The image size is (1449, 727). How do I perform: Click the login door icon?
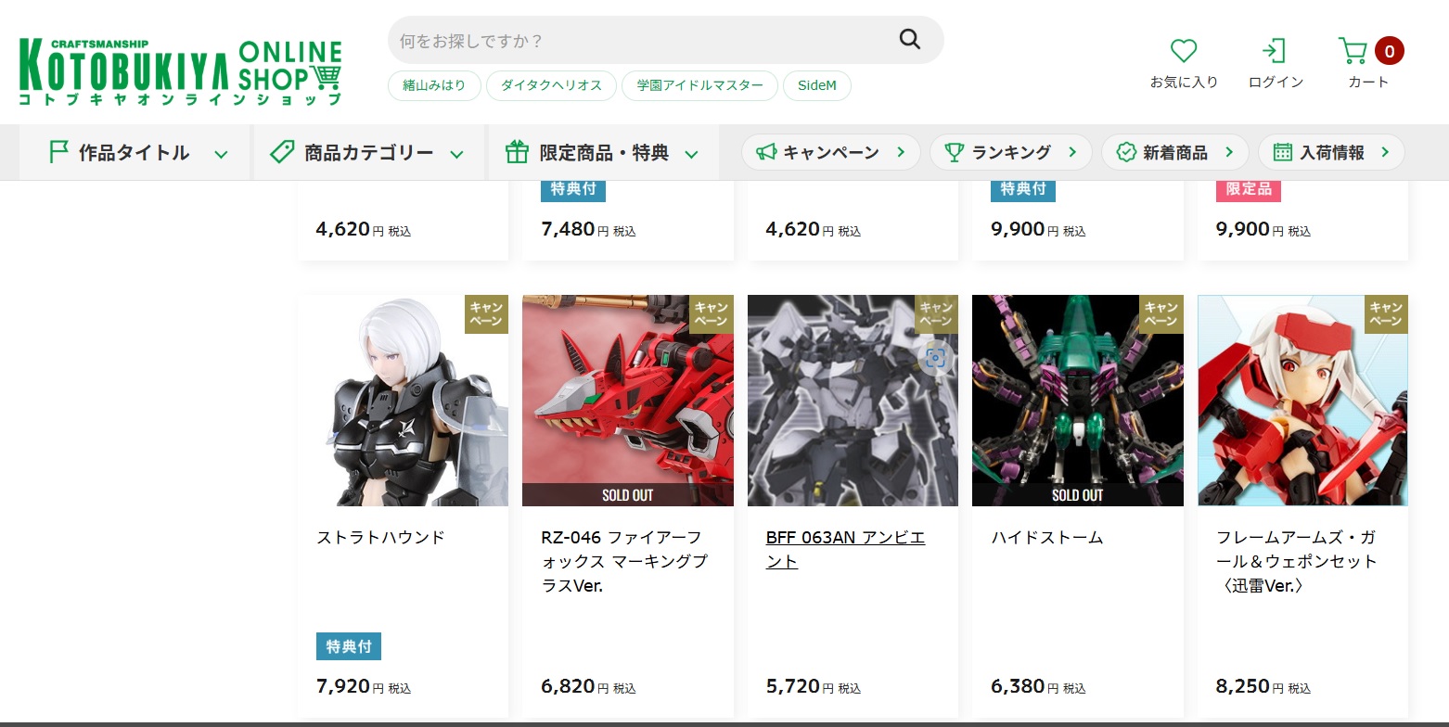pyautogui.click(x=1275, y=51)
